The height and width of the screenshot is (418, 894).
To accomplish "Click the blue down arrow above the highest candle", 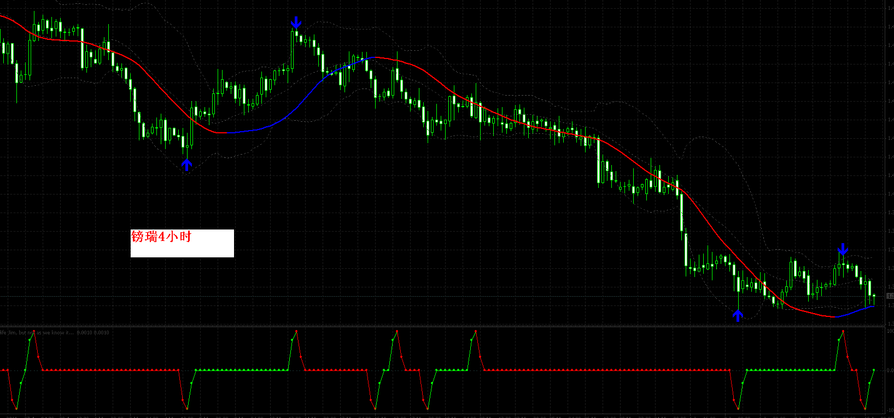I will click(296, 22).
